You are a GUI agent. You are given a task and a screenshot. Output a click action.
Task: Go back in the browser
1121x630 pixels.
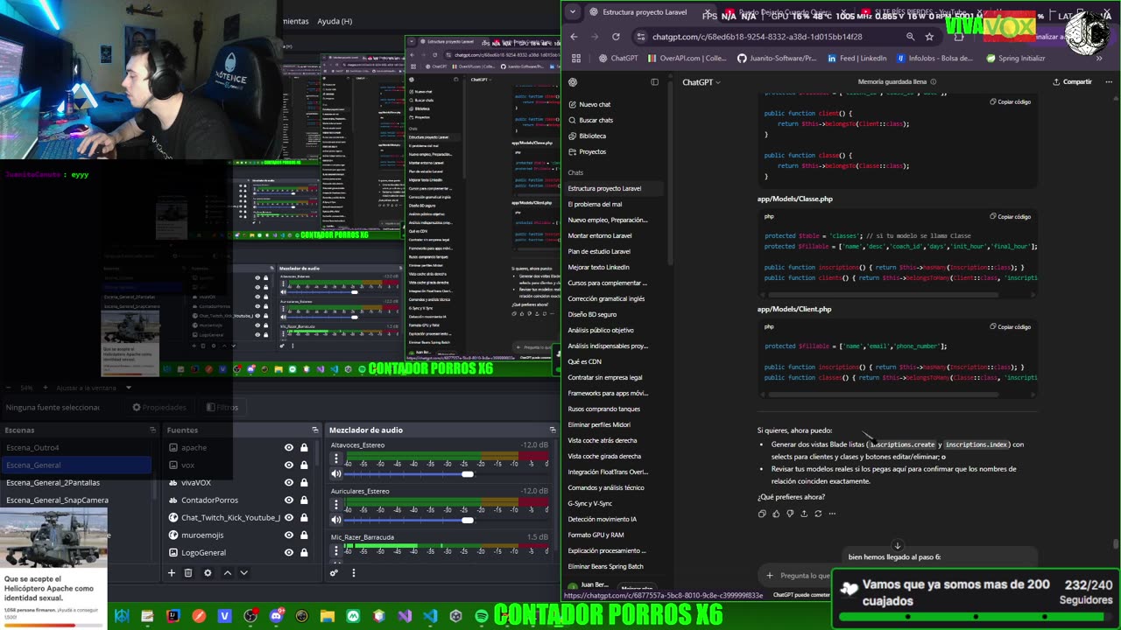click(575, 37)
